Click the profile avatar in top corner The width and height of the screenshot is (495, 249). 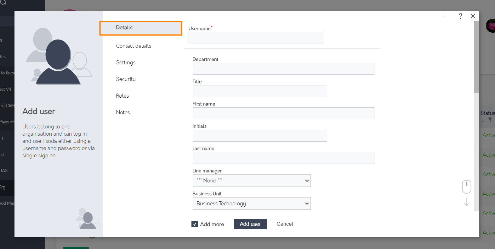pos(491,26)
